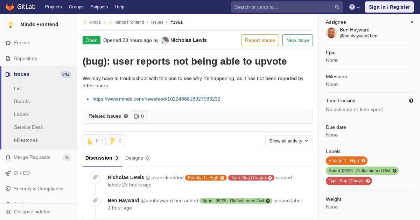Click Ben Hayward's assignee avatar
Viewport: 420px width, 220px height.
click(331, 33)
